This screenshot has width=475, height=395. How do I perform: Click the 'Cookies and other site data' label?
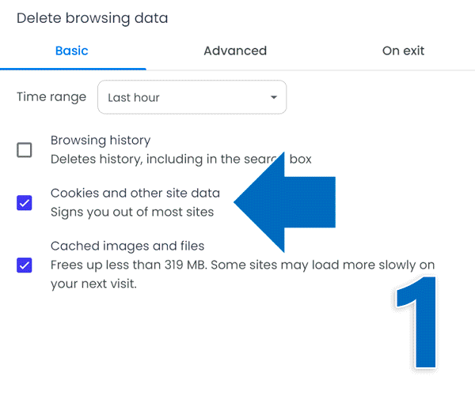pos(135,193)
